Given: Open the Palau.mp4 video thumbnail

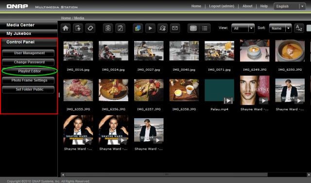Looking at the screenshot, I should click(x=219, y=90).
